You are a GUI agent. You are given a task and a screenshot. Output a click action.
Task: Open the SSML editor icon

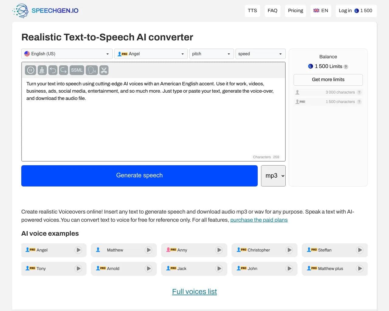(x=77, y=70)
